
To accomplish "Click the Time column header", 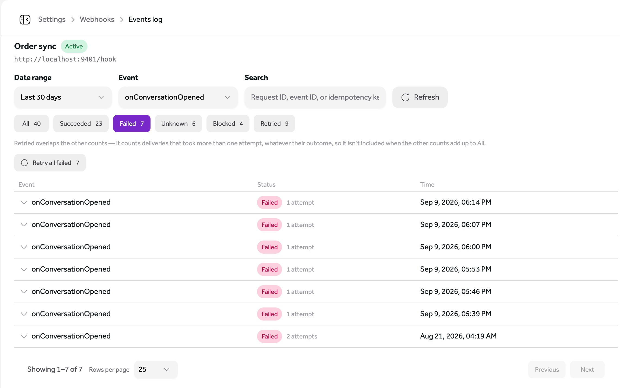I will 427,184.
